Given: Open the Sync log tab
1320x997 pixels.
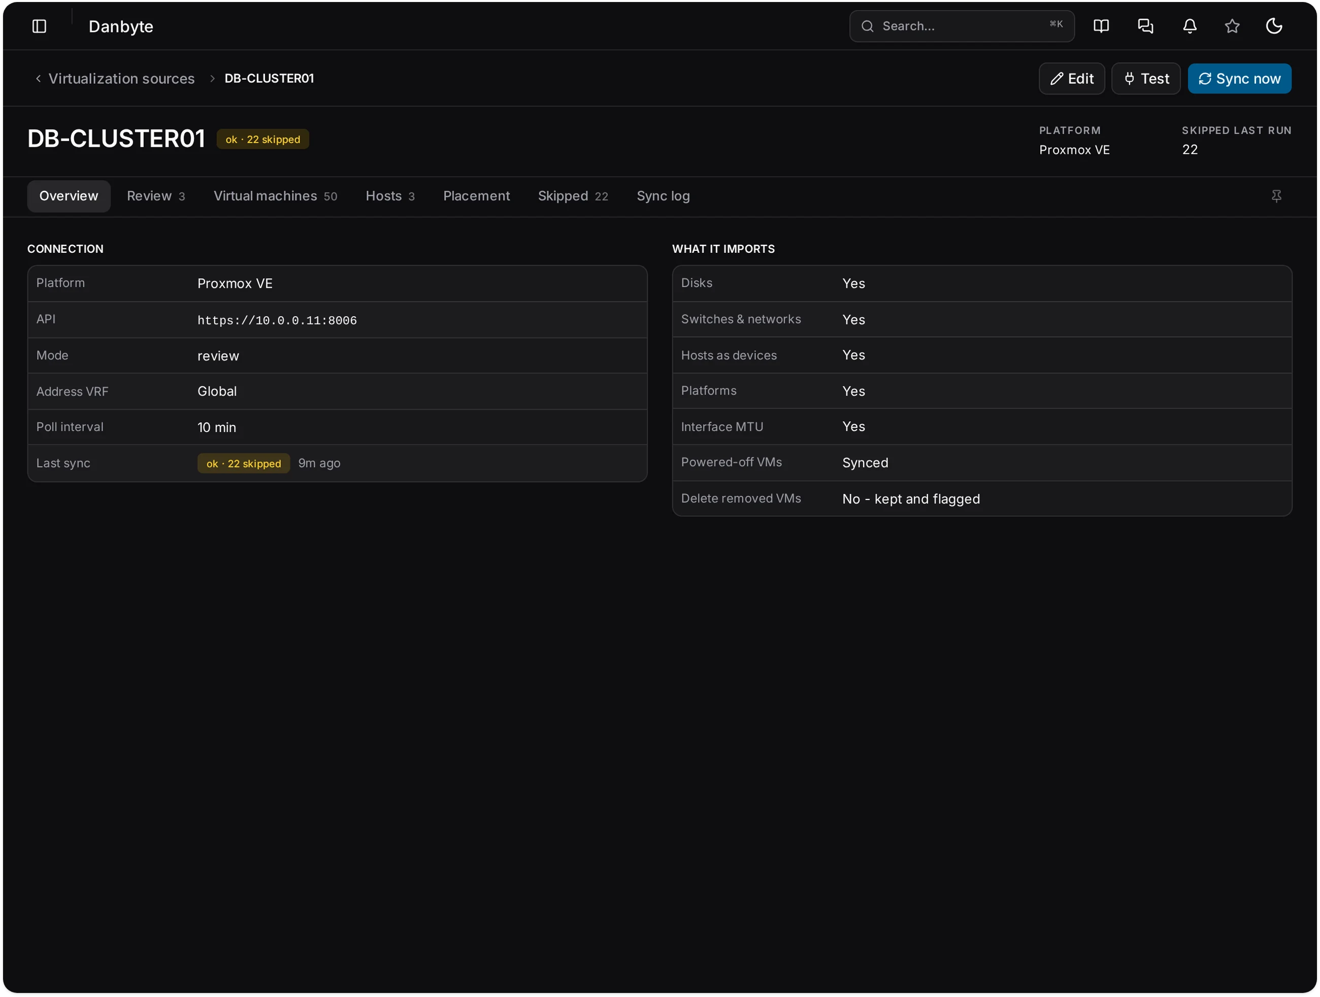Looking at the screenshot, I should tap(663, 196).
